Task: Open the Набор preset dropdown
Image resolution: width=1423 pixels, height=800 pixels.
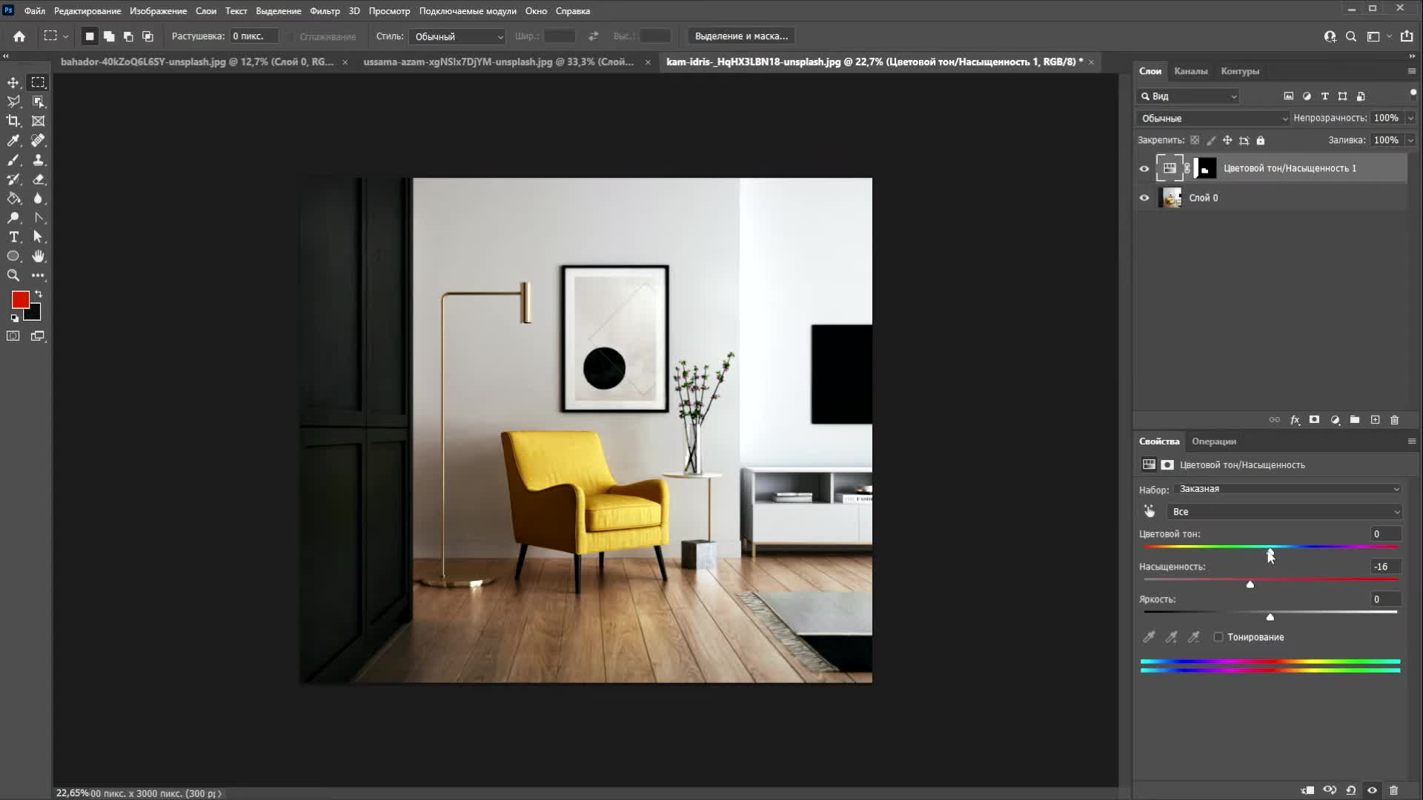Action: click(x=1288, y=489)
